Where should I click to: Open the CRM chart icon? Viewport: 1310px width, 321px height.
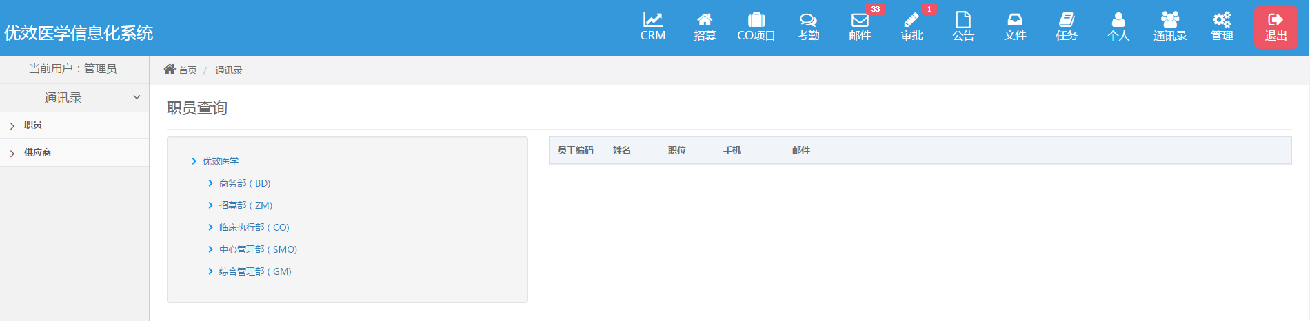pyautogui.click(x=652, y=21)
